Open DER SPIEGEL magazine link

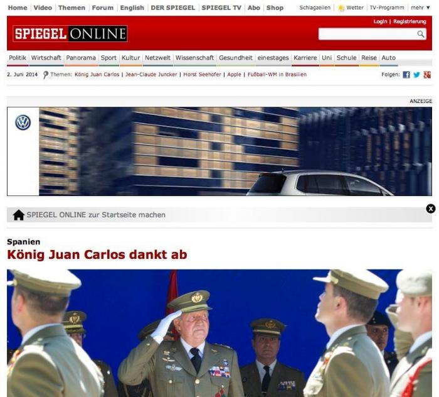pyautogui.click(x=172, y=8)
